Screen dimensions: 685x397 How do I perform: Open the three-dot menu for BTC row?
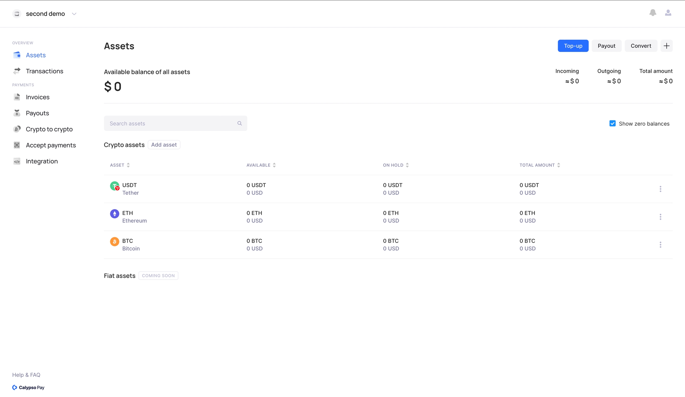point(660,245)
